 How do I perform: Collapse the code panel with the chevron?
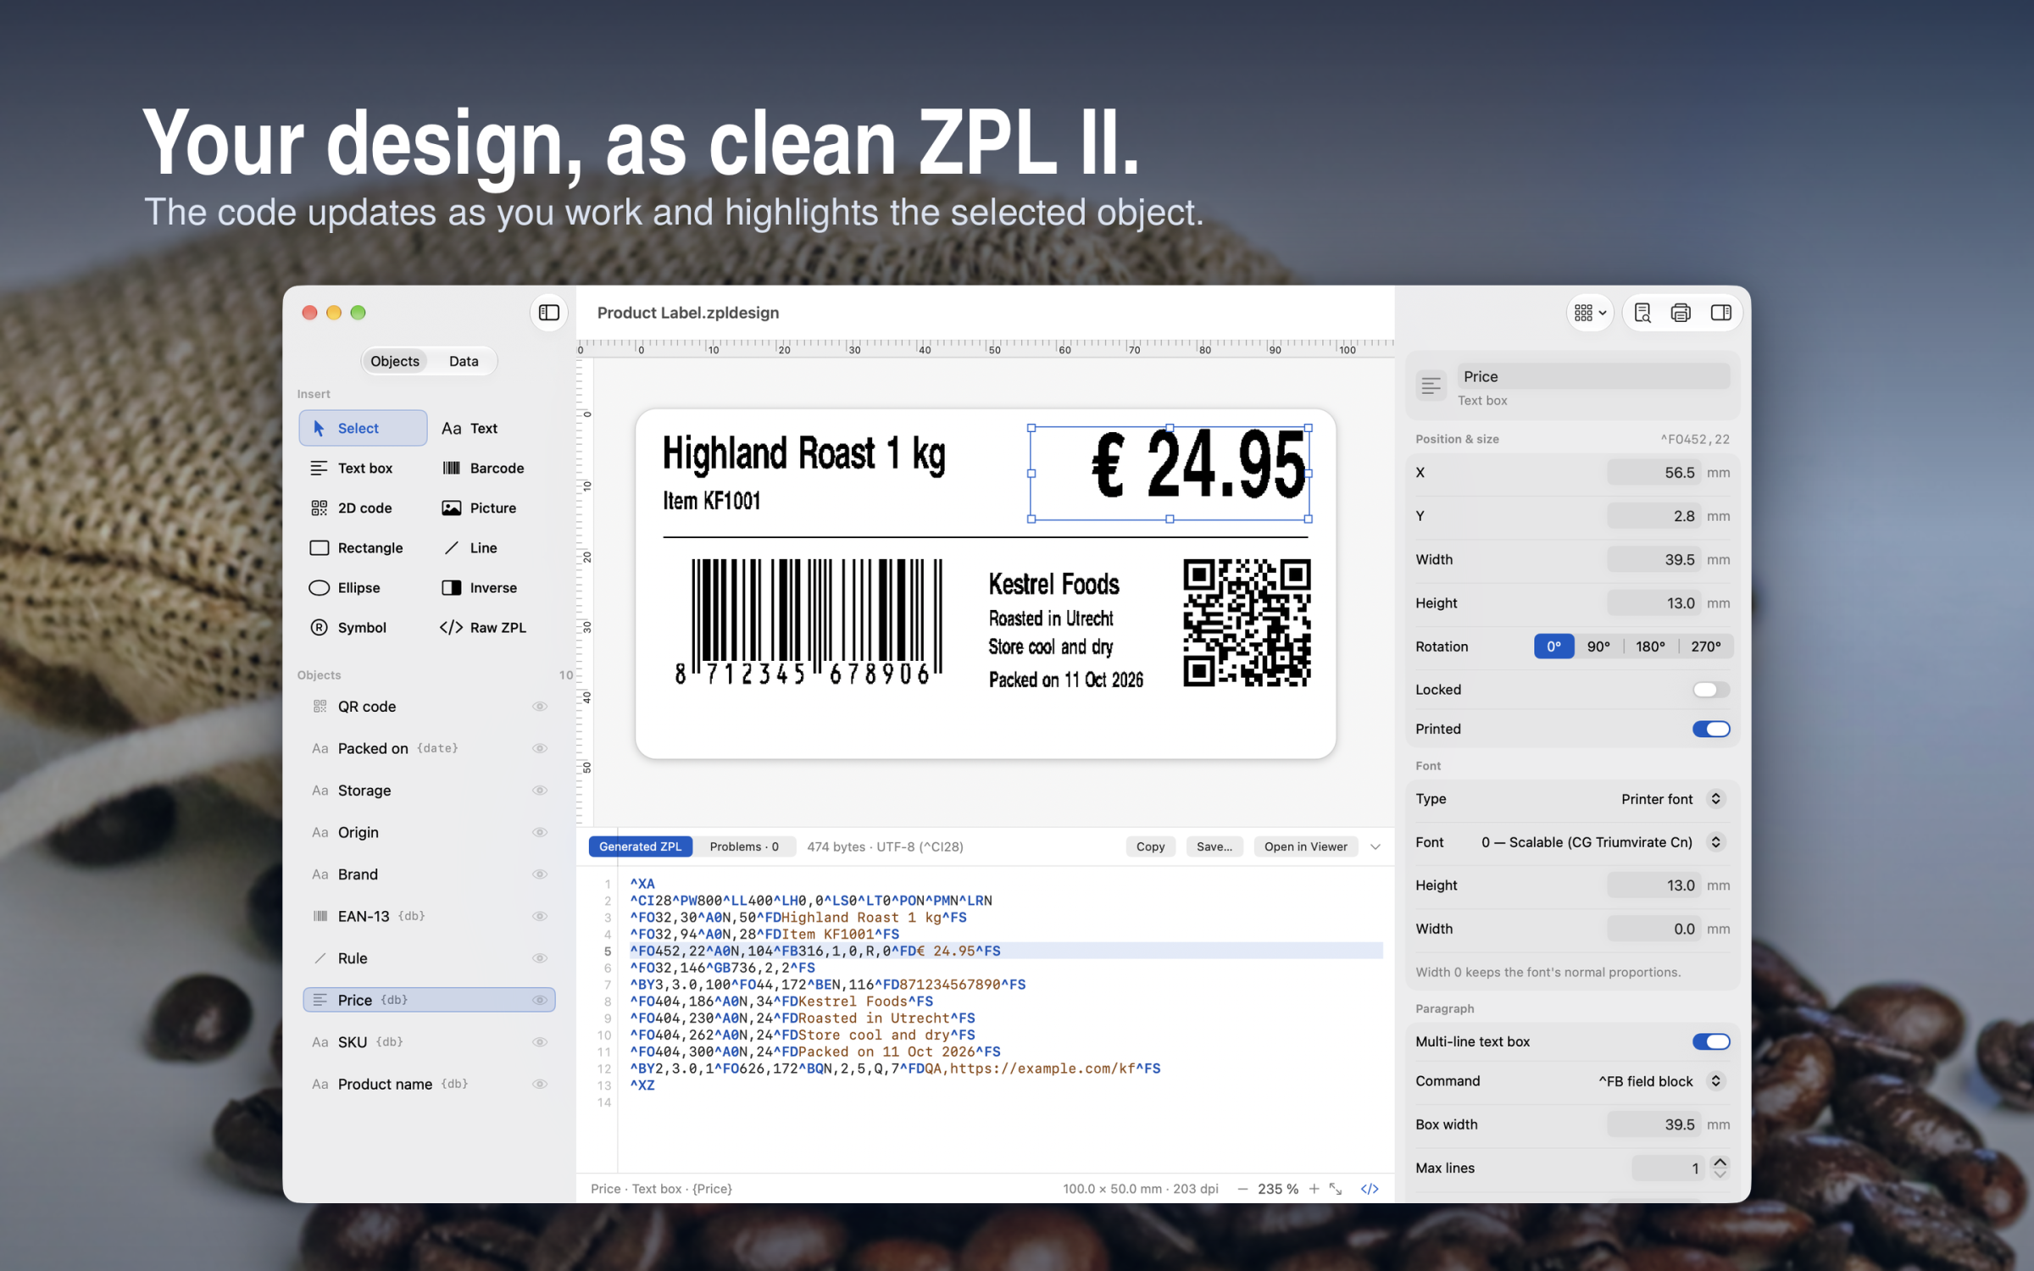(x=1375, y=846)
